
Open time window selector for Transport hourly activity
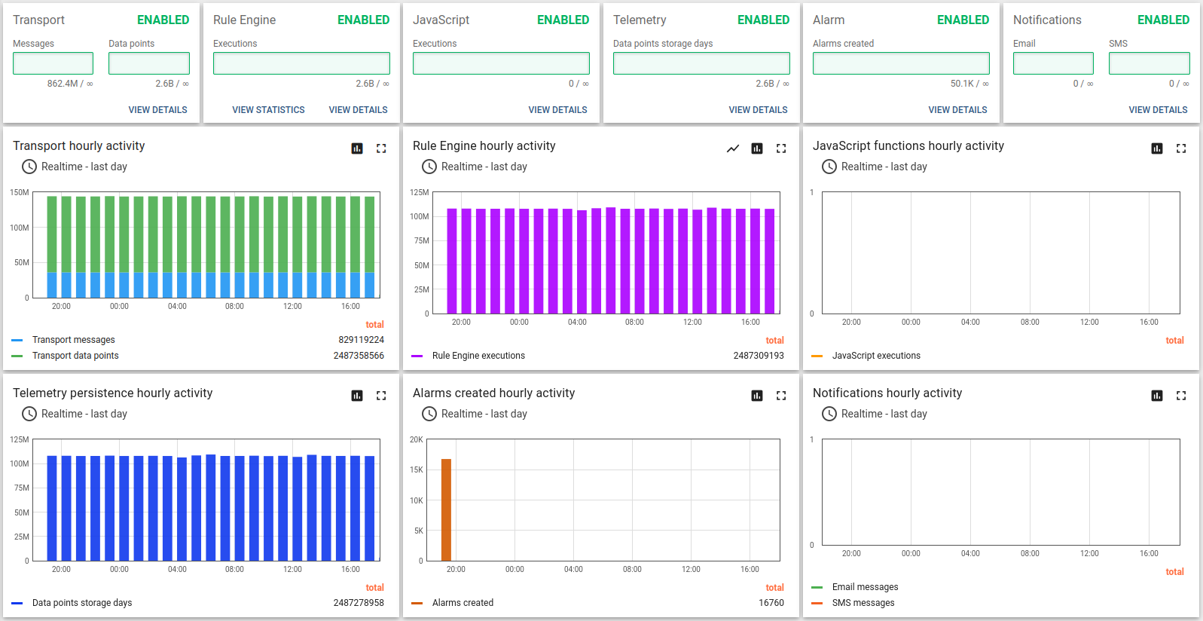[75, 167]
